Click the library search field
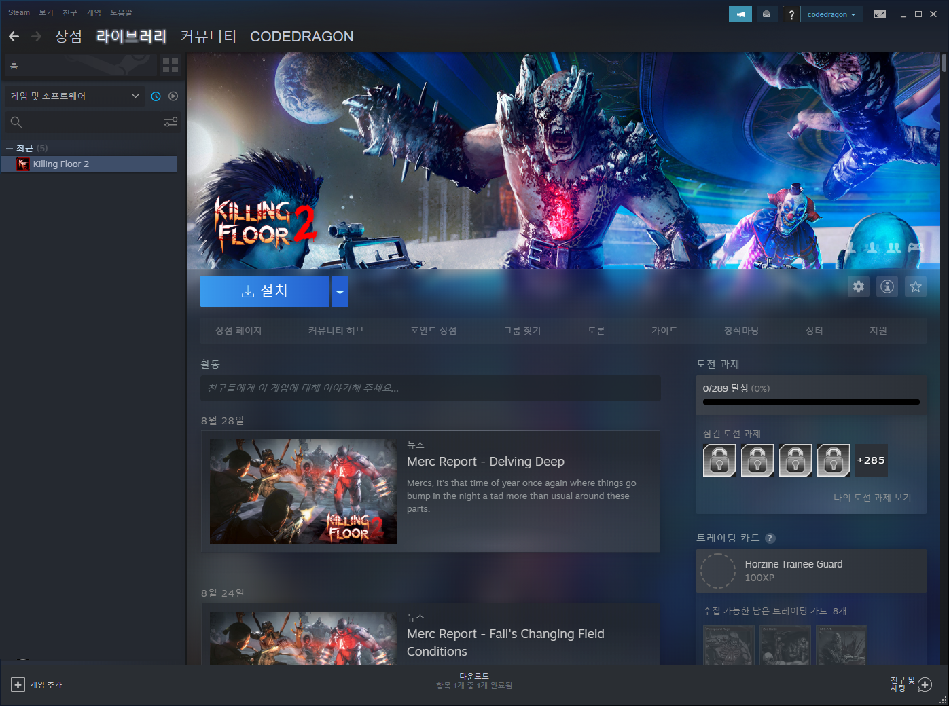Screen dimensions: 949x706 point(92,122)
